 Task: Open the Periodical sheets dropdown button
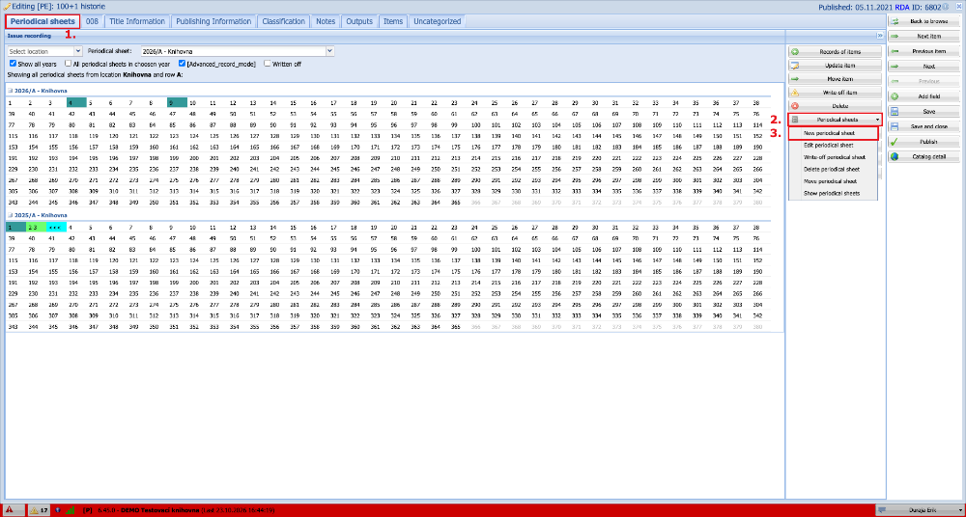[836, 120]
